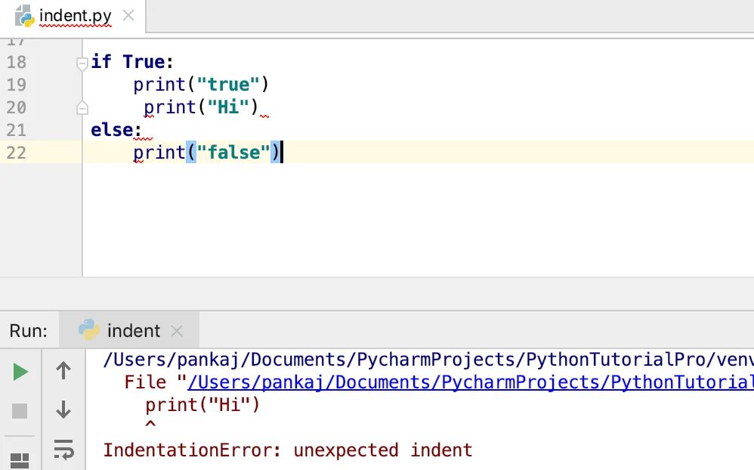Close the indent run configuration tab
The image size is (754, 470).
point(177,331)
